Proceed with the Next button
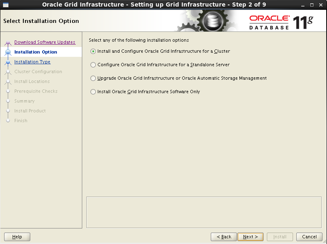The image size is (327, 244). (250, 237)
